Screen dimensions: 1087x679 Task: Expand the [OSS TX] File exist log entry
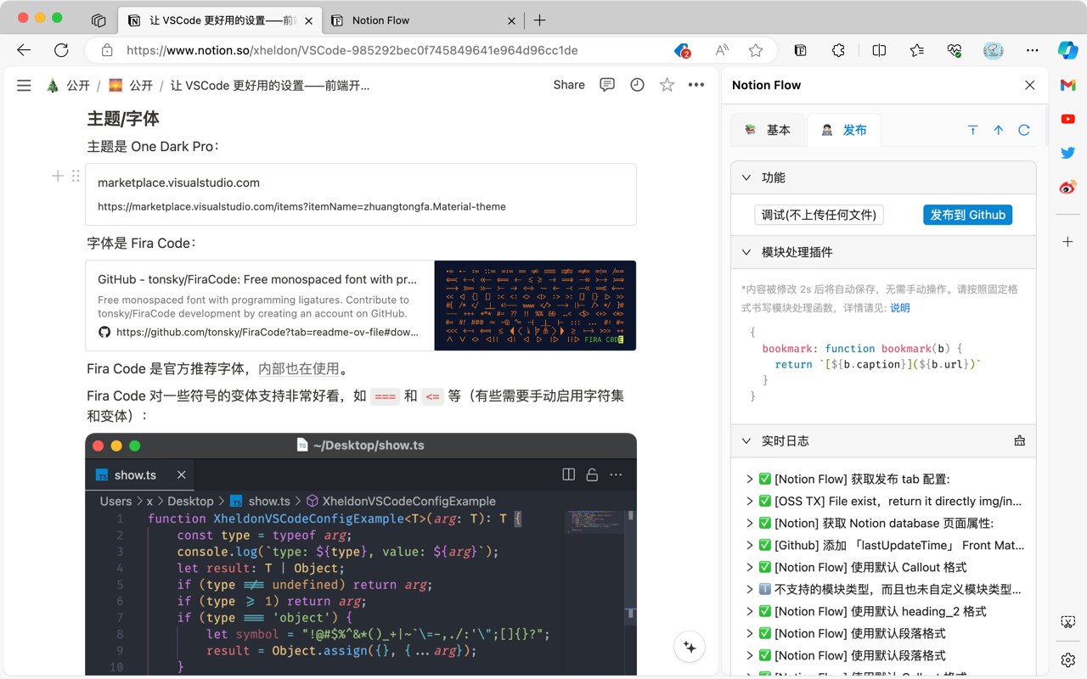pos(750,501)
